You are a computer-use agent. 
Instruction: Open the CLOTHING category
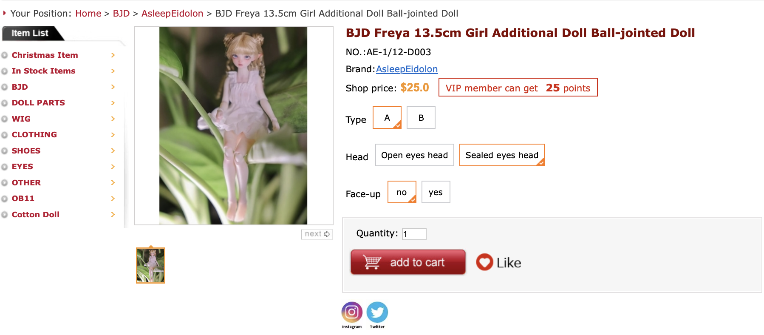pyautogui.click(x=34, y=135)
